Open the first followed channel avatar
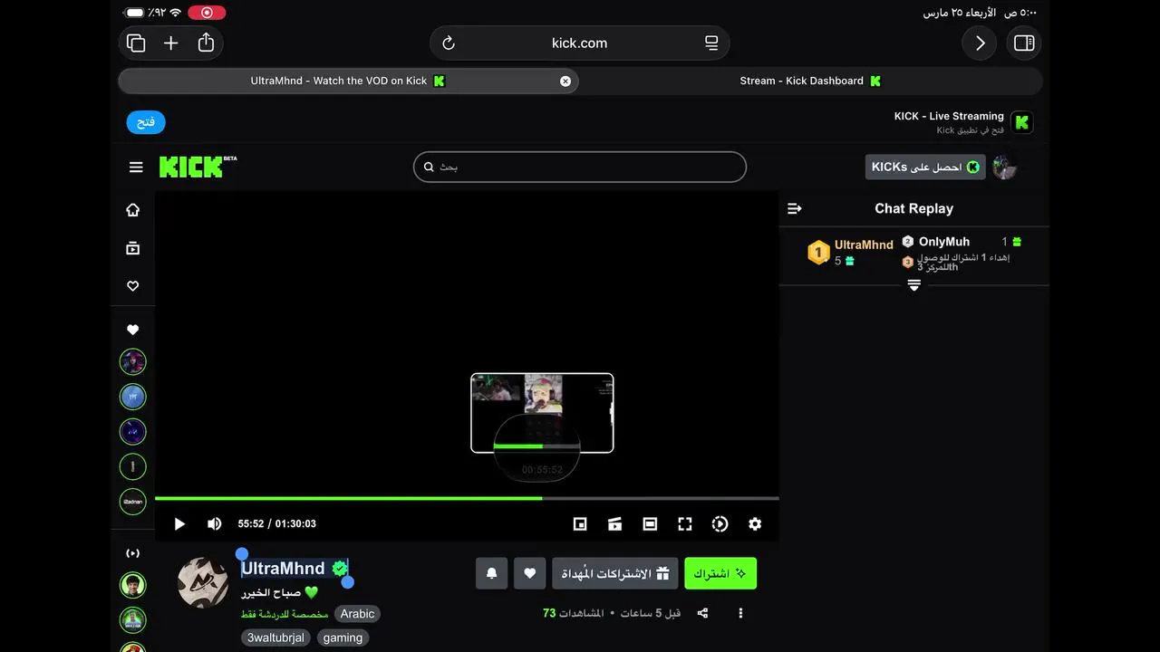This screenshot has width=1160, height=652. [x=133, y=362]
